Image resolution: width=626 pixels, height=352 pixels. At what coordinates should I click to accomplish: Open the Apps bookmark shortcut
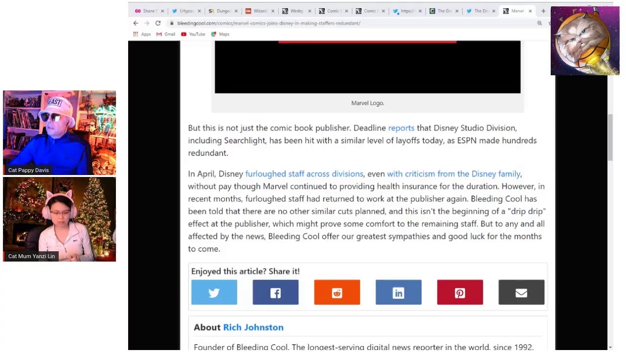coord(142,34)
